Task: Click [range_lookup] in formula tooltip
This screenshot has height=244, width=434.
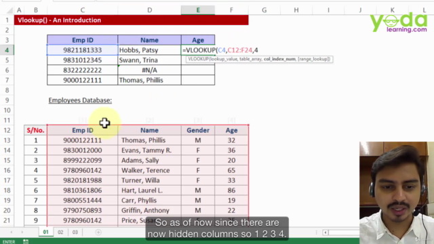Action: click(x=314, y=59)
